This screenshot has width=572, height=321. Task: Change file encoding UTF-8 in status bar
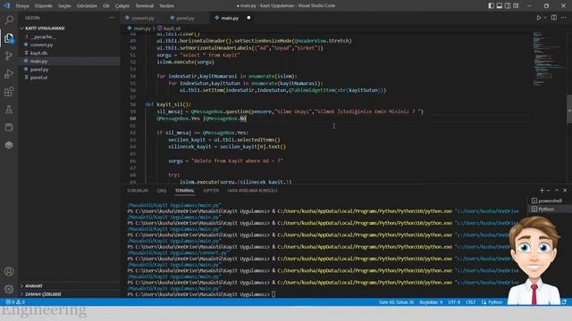(454, 302)
